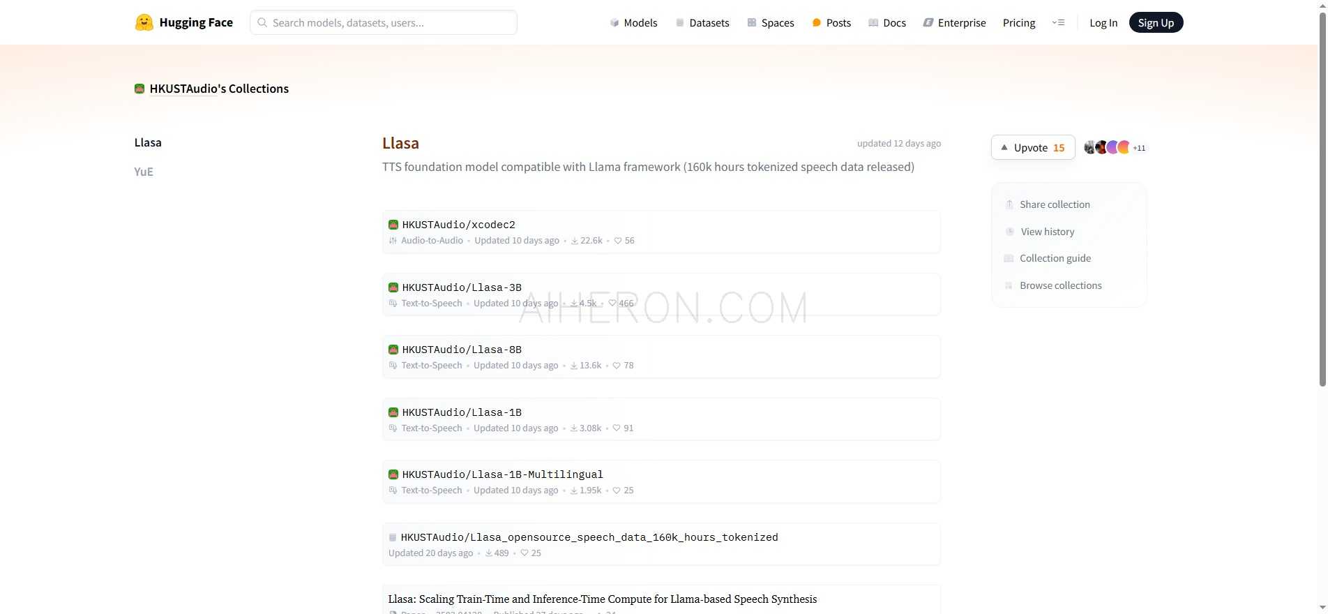
Task: Click the Llasa-3B heart icon showing 466
Action: 612,304
